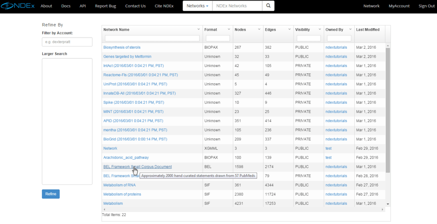
Task: Open the Docs menu item
Action: pyautogui.click(x=66, y=6)
